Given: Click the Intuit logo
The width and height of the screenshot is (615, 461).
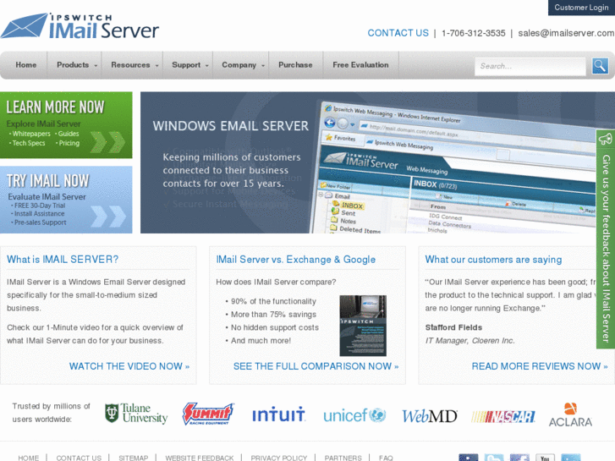Looking at the screenshot, I should tap(278, 414).
